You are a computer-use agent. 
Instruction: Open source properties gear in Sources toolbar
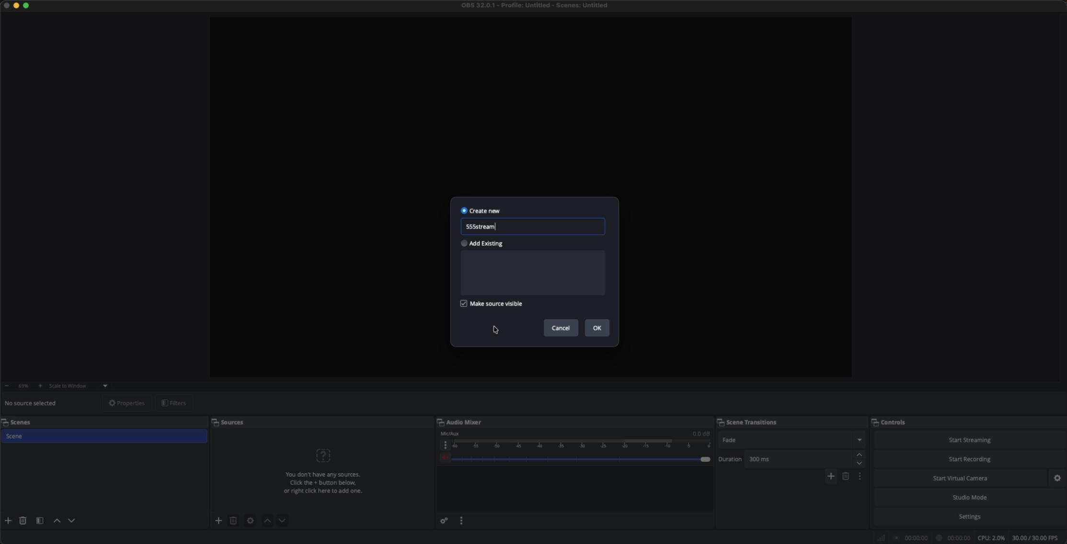pos(250,521)
